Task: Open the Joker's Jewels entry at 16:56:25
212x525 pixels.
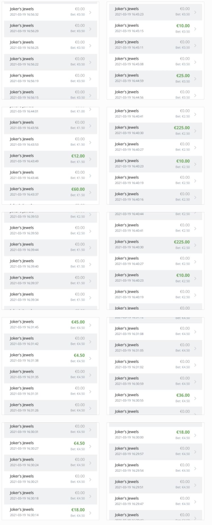Action: [x=50, y=45]
